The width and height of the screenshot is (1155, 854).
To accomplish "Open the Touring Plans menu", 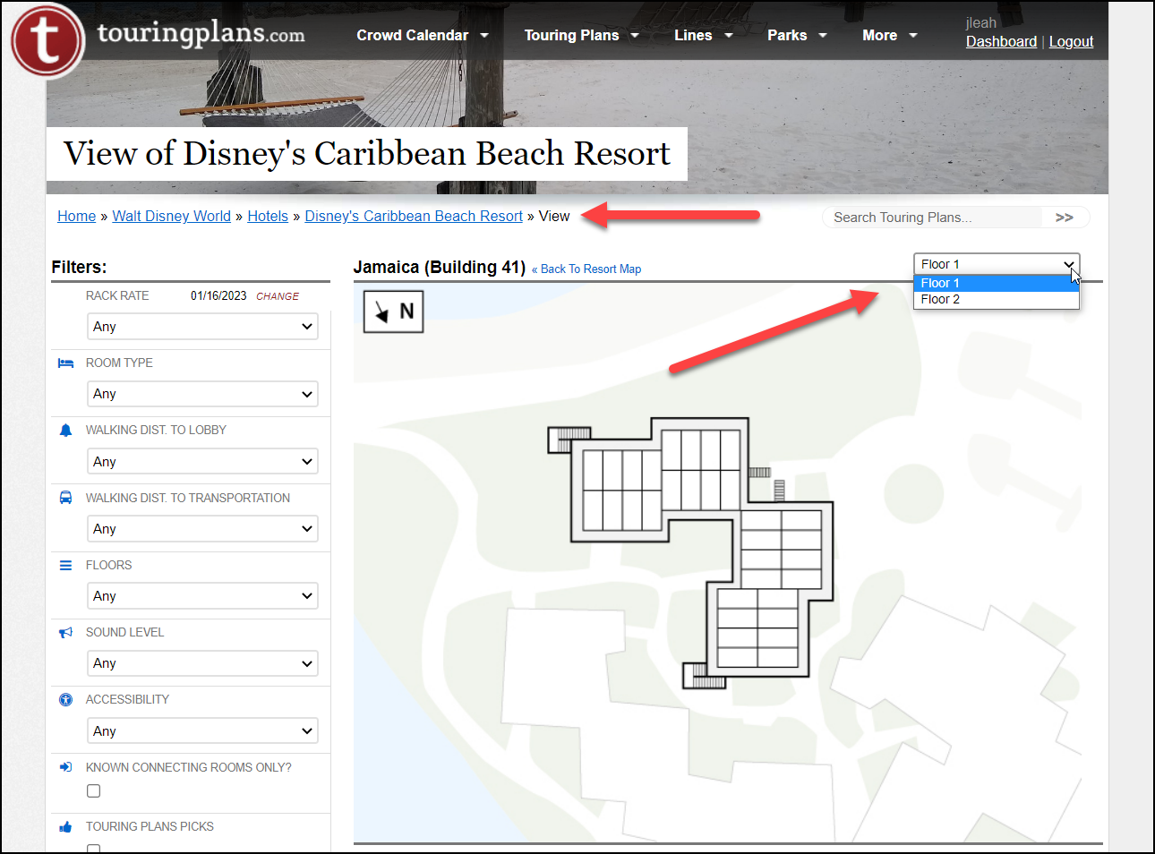I will coord(581,36).
